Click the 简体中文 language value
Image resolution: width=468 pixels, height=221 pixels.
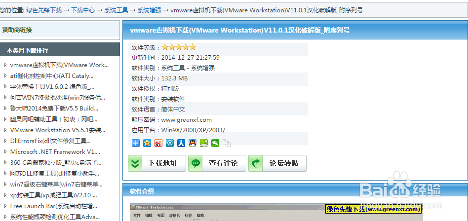pyautogui.click(x=173, y=110)
